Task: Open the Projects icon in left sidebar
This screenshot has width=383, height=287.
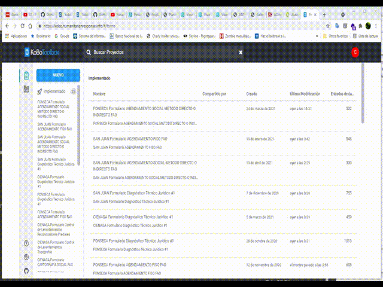Action: [26, 75]
